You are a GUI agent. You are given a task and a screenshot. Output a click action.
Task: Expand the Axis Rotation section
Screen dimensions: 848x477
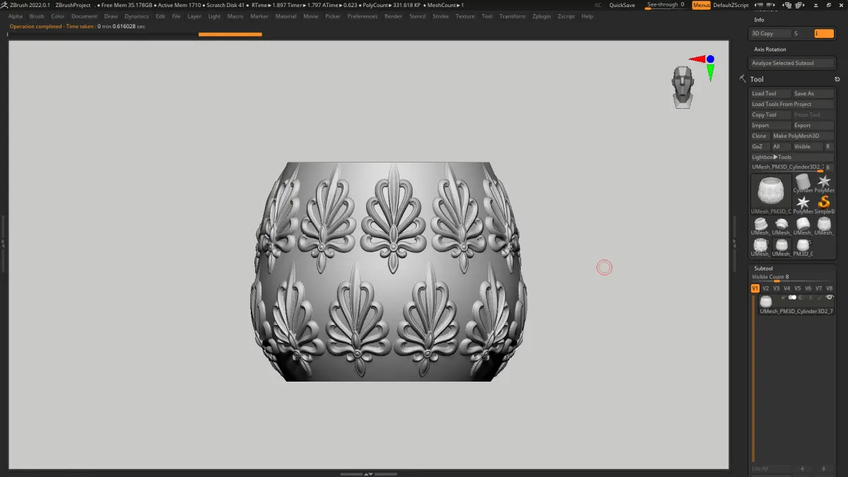[770, 49]
